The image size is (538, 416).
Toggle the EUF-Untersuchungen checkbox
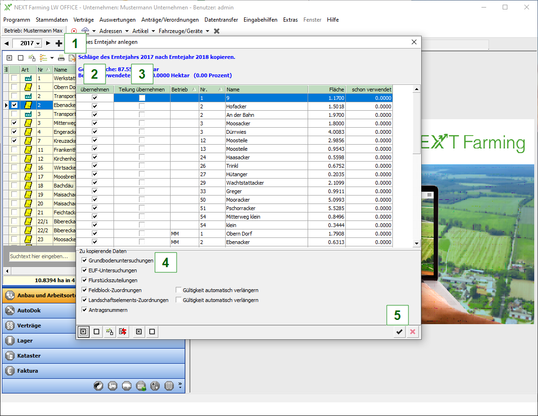84,270
